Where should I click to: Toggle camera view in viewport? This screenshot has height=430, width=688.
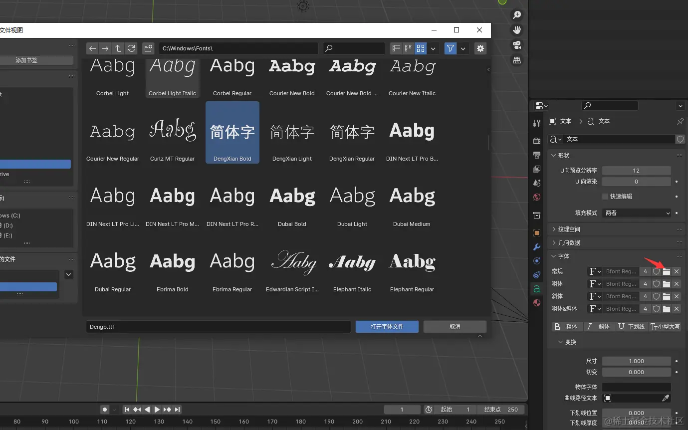click(517, 45)
